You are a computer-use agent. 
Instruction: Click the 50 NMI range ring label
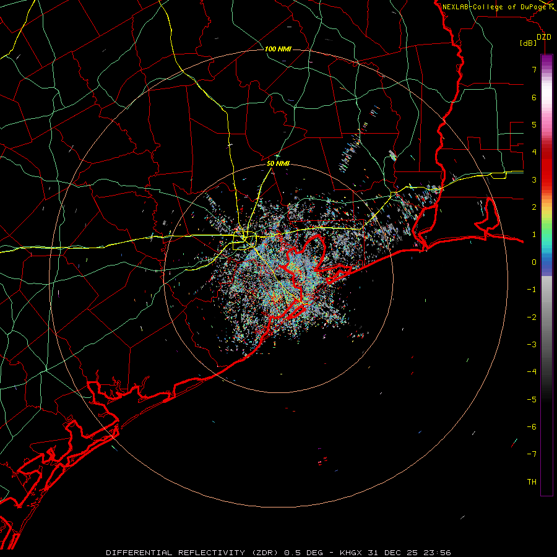[x=278, y=163]
